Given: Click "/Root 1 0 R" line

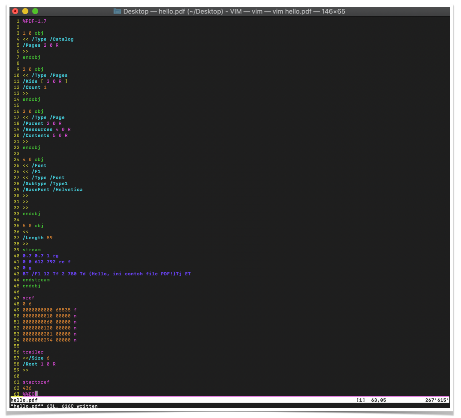Looking at the screenshot, I should (39, 364).
